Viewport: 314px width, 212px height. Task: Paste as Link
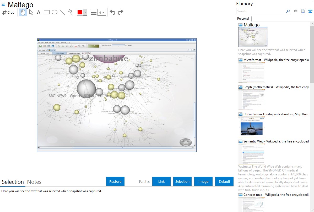pos(161,181)
